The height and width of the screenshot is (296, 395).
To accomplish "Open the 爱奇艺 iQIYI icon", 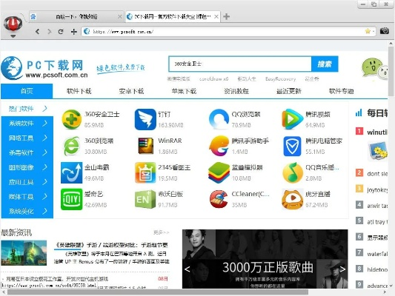I will [x=72, y=199].
